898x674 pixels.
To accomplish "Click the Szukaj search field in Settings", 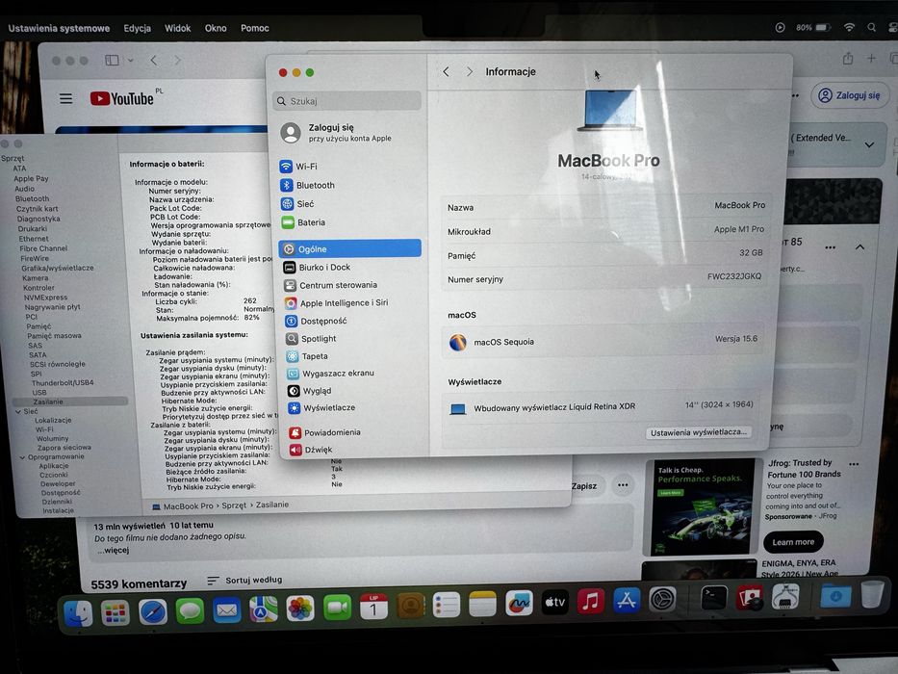I will click(347, 101).
